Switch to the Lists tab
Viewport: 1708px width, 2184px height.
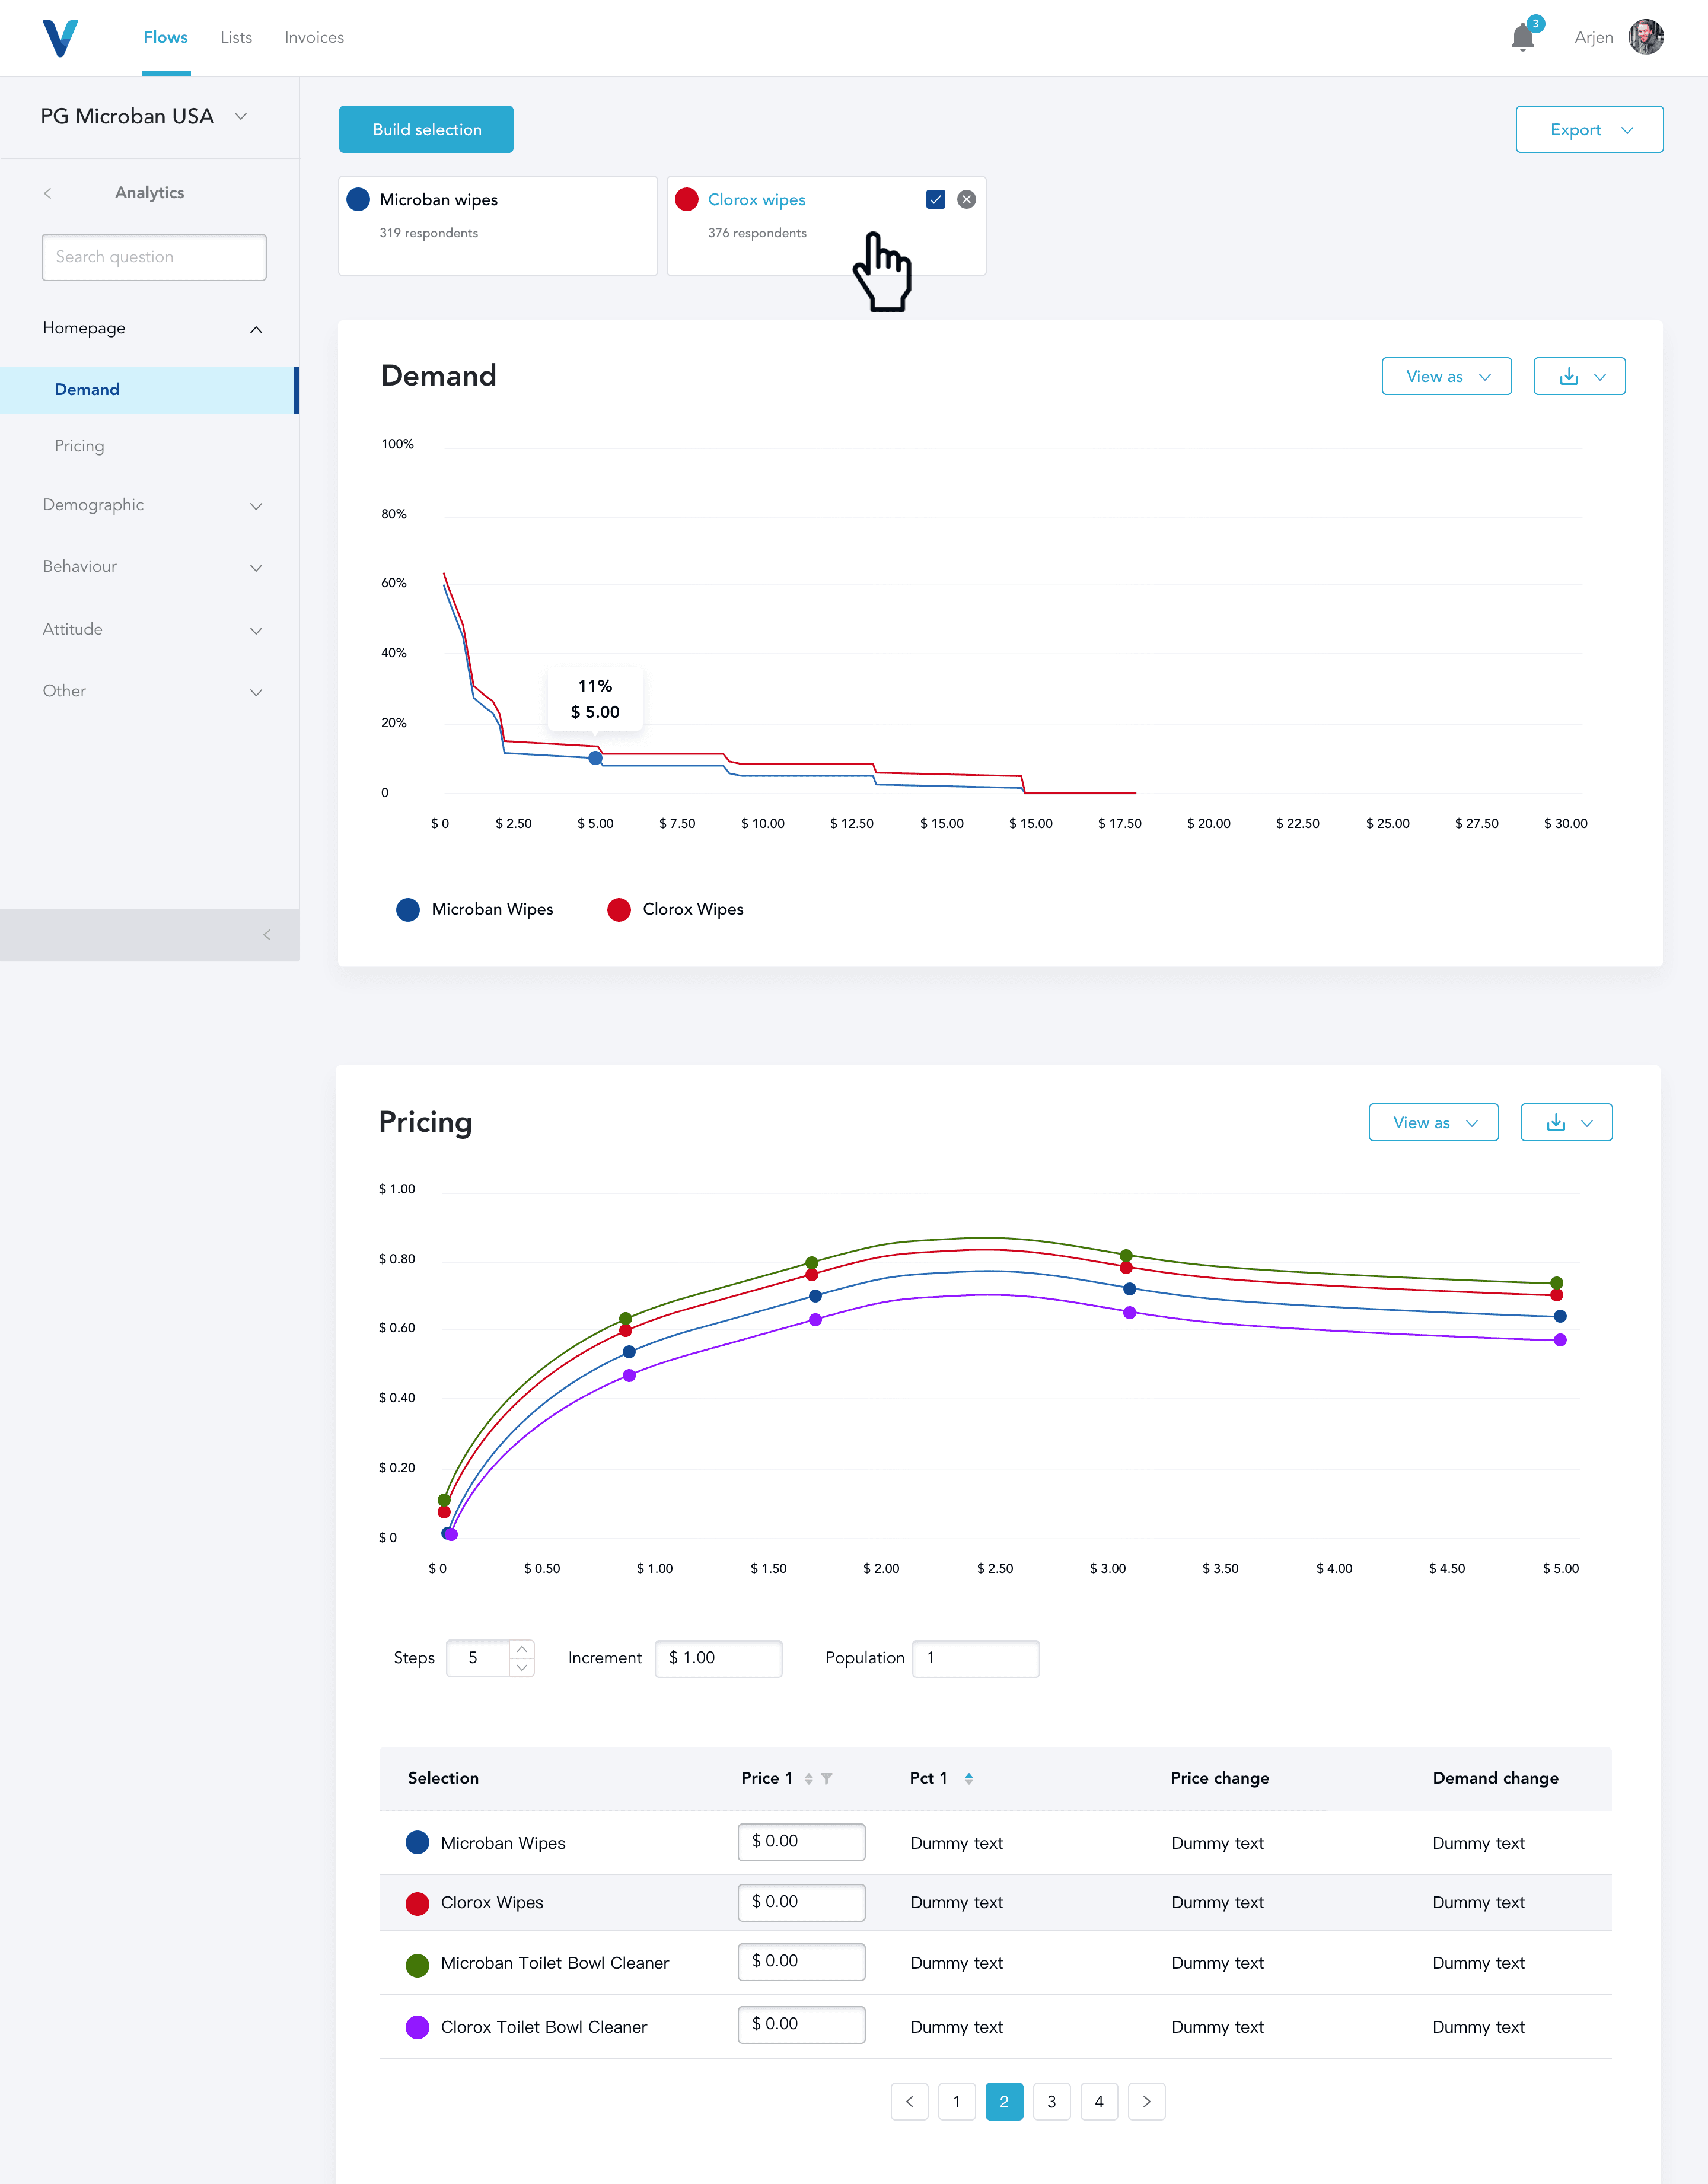[236, 37]
